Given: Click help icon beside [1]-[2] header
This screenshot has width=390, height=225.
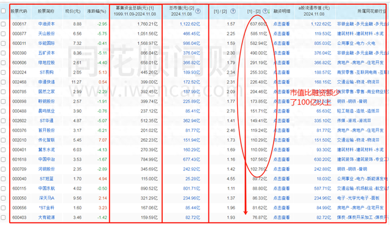Looking at the screenshot, I should click(x=265, y=11).
